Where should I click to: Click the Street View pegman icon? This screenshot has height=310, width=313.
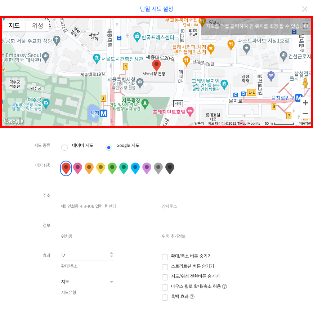pyautogui.click(x=305, y=83)
